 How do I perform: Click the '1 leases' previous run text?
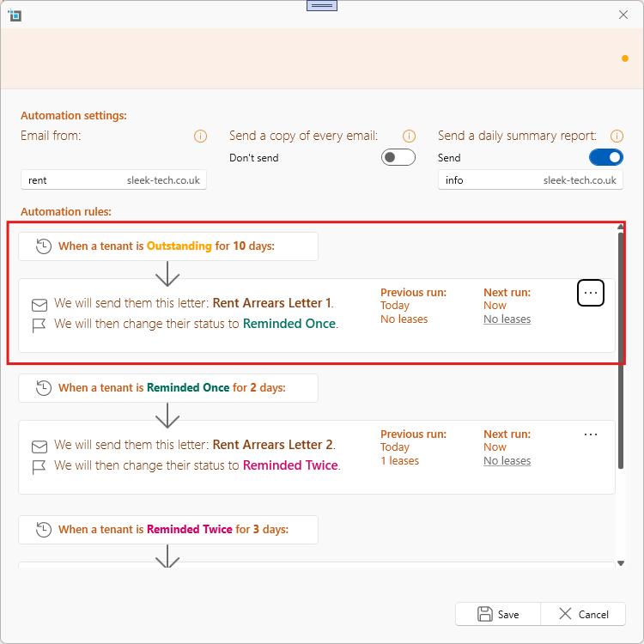(x=399, y=461)
